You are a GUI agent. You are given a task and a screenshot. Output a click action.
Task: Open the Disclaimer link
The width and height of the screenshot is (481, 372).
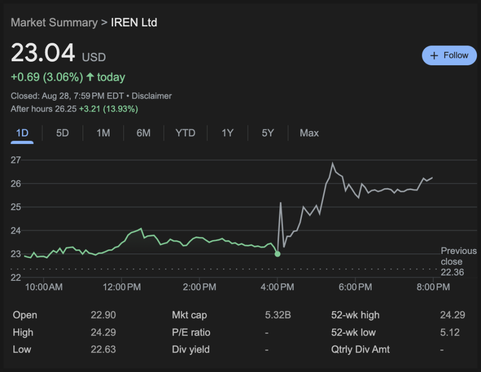151,96
